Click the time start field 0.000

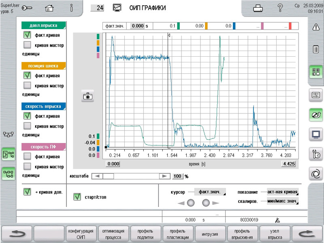[113, 164]
